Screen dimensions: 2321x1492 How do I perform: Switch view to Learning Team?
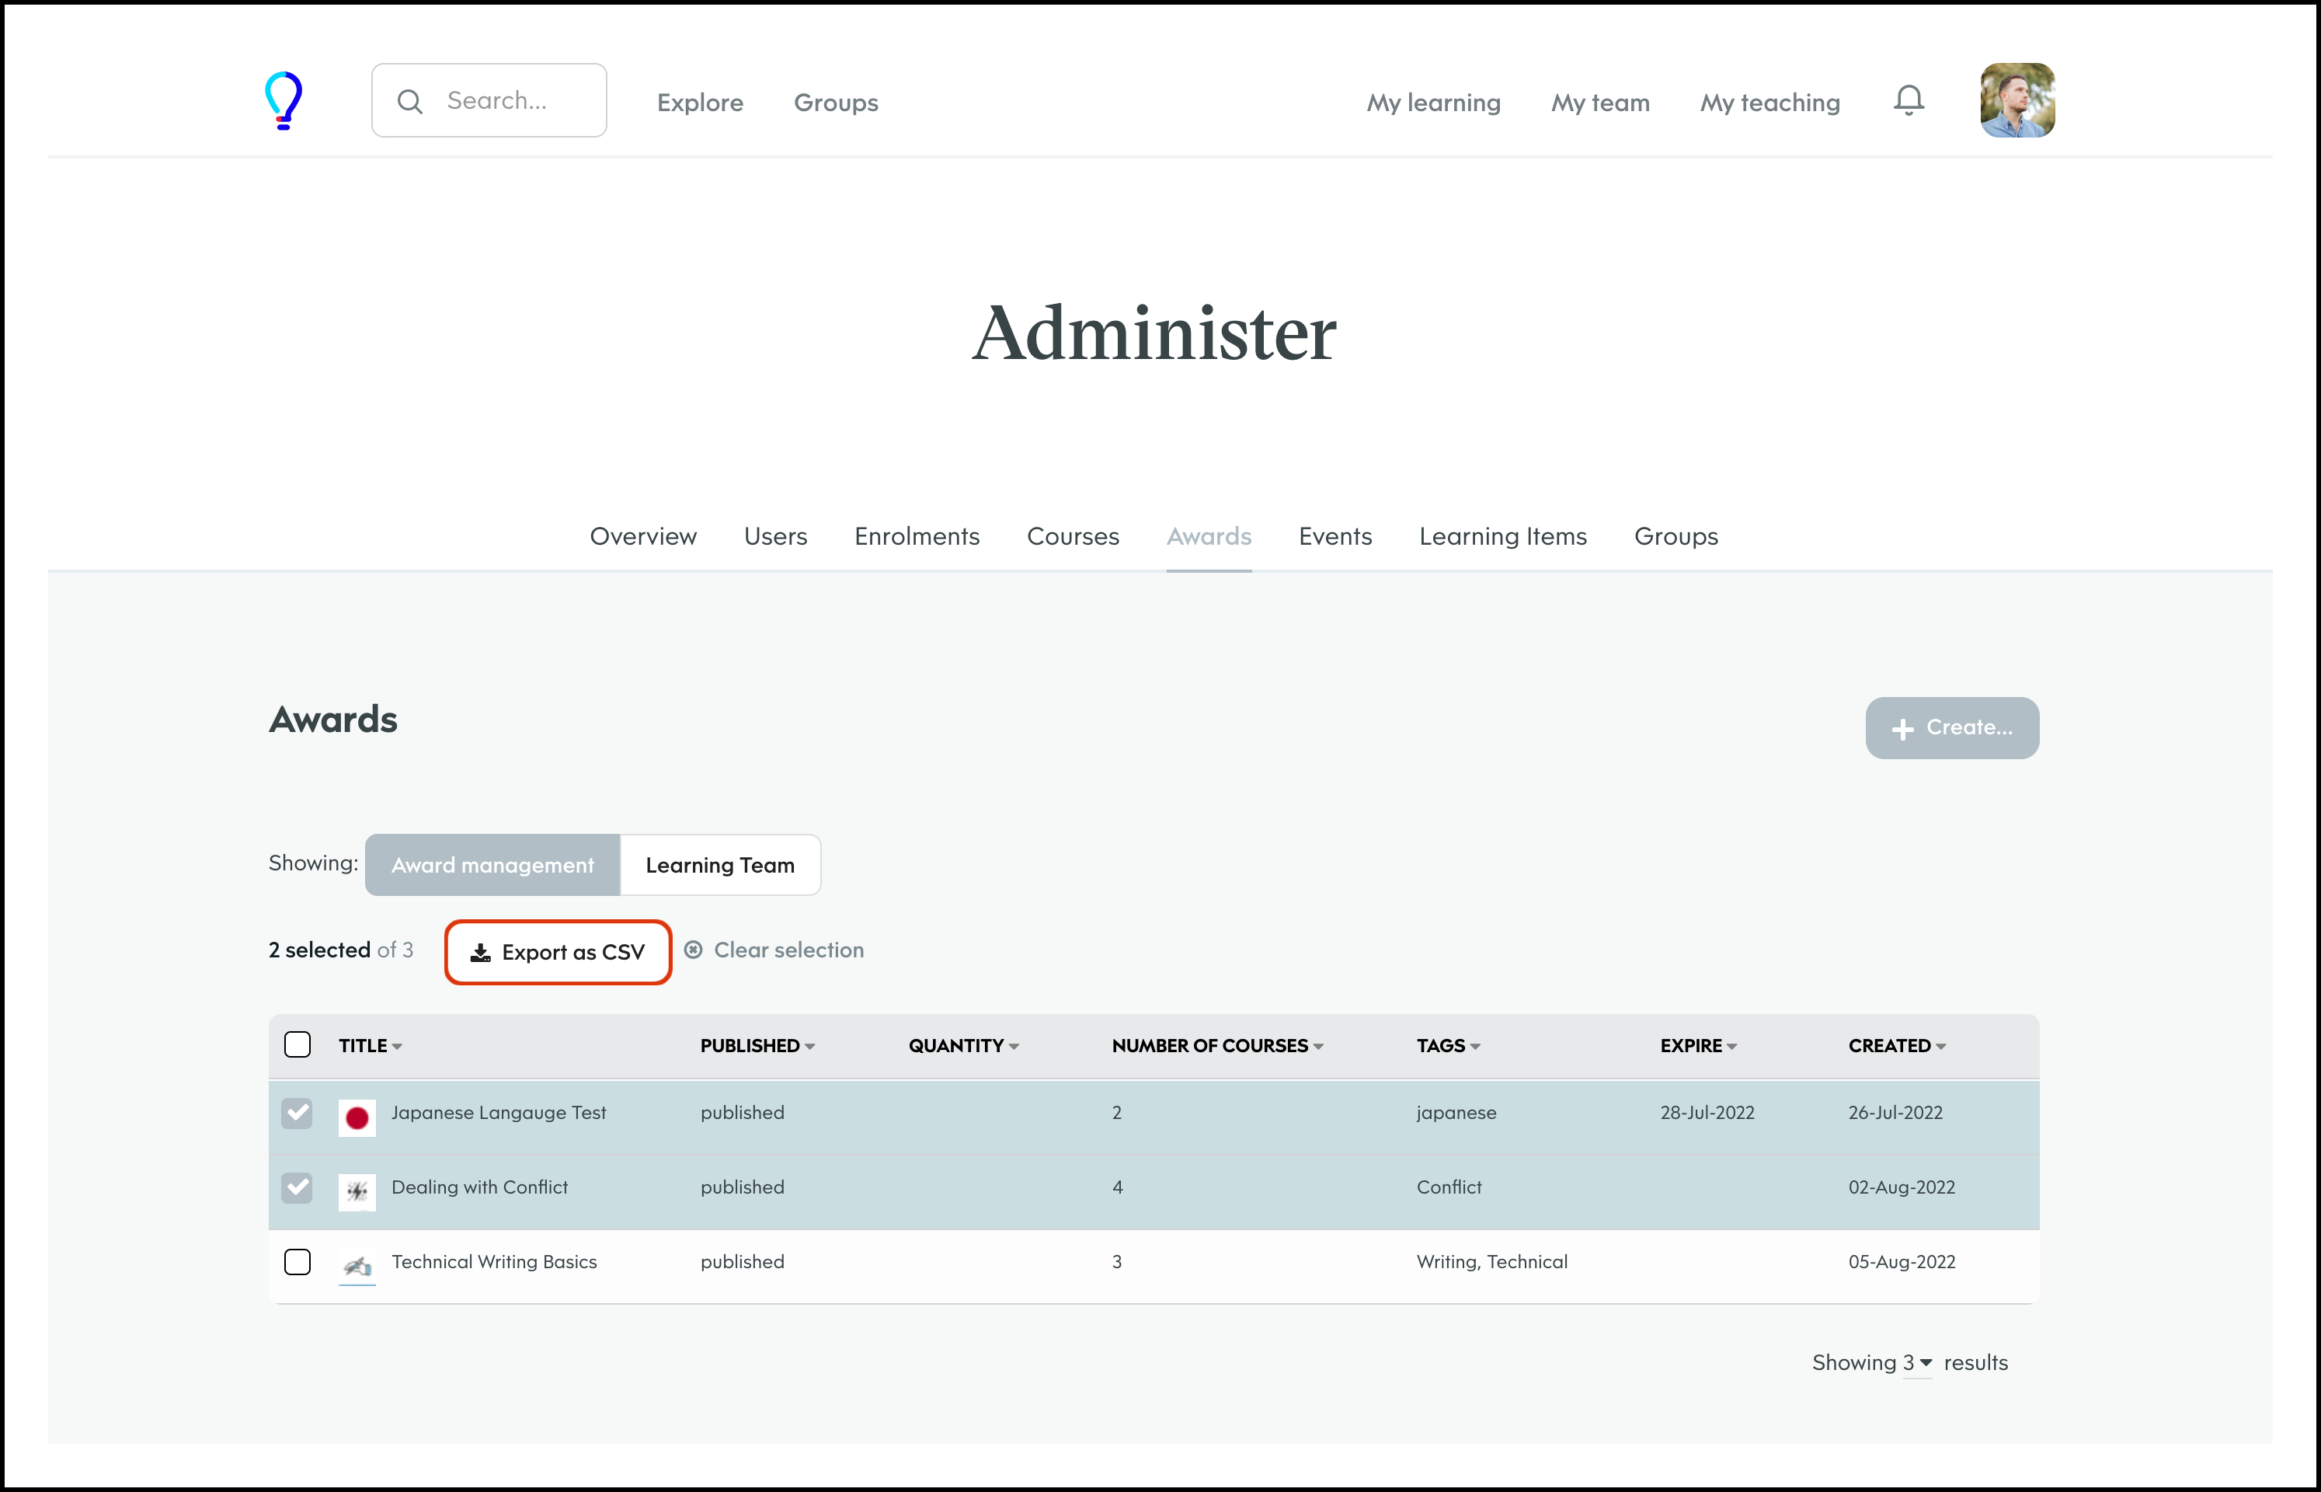coord(719,865)
